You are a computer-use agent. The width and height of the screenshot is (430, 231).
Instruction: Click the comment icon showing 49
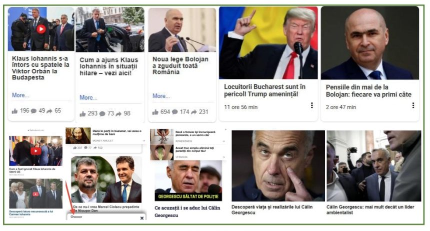click(x=33, y=111)
